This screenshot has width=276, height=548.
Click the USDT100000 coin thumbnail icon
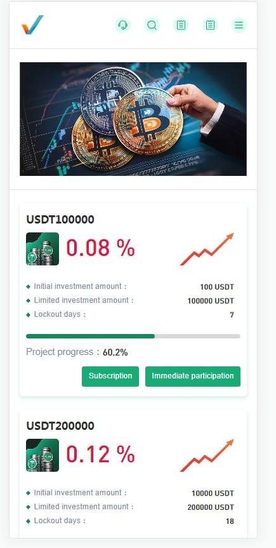coord(43,249)
